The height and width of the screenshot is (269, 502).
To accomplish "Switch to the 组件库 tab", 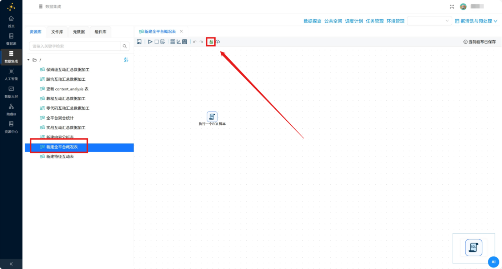I will coord(100,32).
